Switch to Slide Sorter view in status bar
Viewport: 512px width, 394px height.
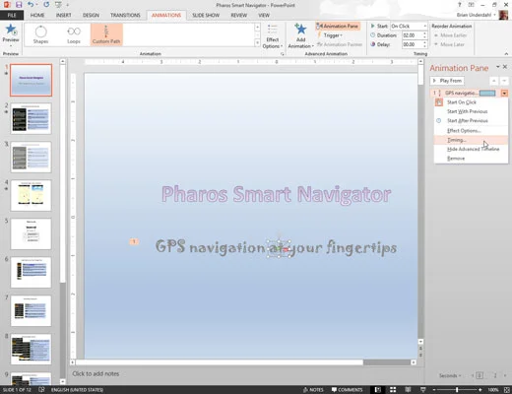[x=393, y=390]
